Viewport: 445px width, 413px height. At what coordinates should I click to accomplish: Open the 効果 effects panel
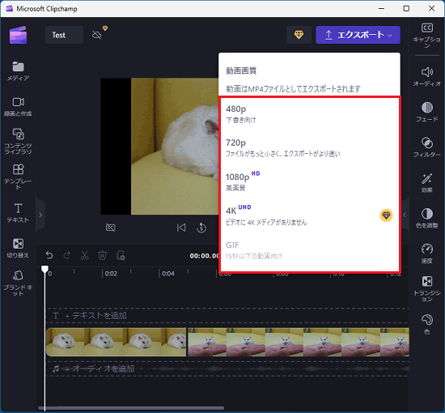pos(427,183)
